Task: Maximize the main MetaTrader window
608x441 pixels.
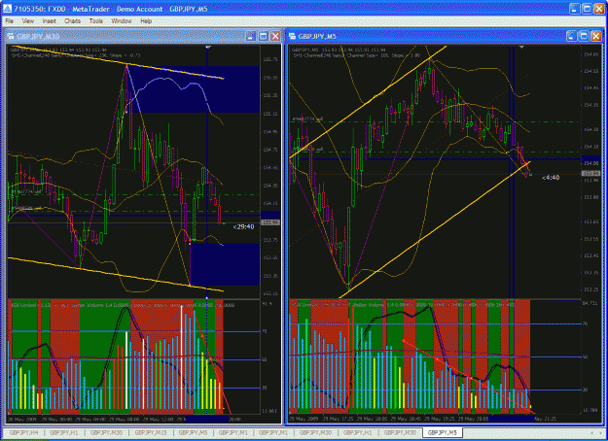Action: point(587,9)
